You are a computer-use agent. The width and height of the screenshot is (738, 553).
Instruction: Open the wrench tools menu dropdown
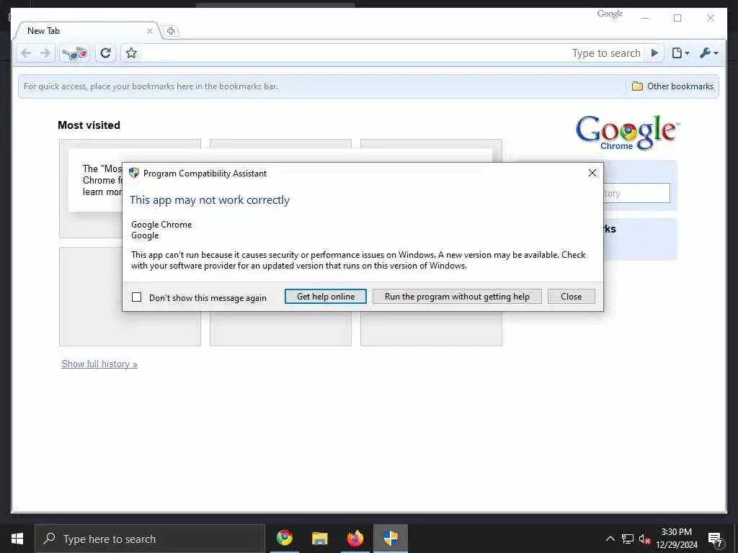(x=709, y=53)
